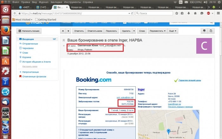Screen dimensions: 222x139
Task: Open the Инструменты menu
Action: [75, 2]
